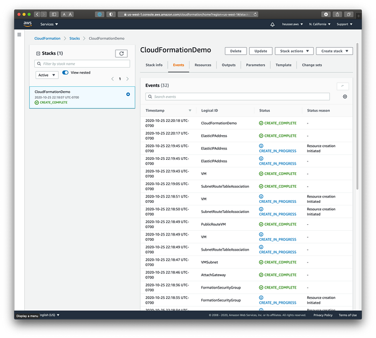376x338 pixels.
Task: Refresh the Events list
Action: 343,86
